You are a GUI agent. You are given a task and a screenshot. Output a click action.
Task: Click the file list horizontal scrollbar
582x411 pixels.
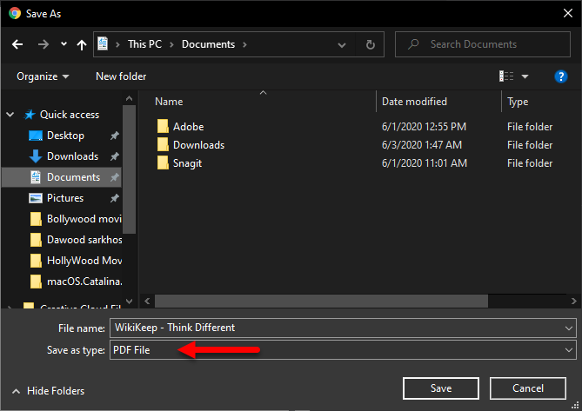point(321,301)
